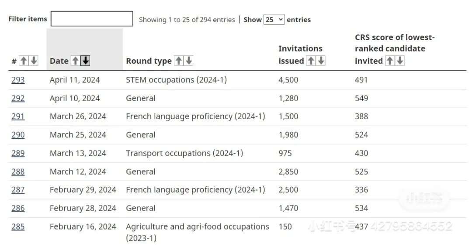
Task: Sort Round type descending arrow
Action: point(189,61)
